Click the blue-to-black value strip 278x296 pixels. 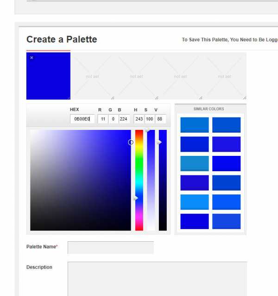[163, 180]
